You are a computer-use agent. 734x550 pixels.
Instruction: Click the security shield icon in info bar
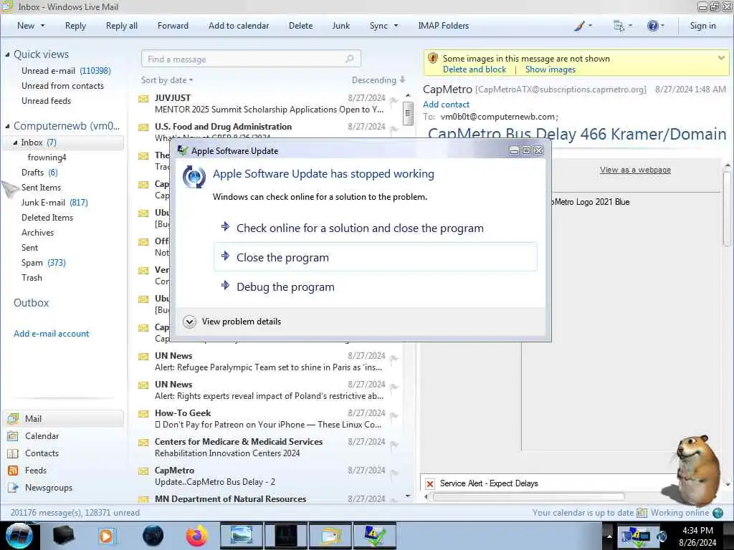tap(432, 59)
